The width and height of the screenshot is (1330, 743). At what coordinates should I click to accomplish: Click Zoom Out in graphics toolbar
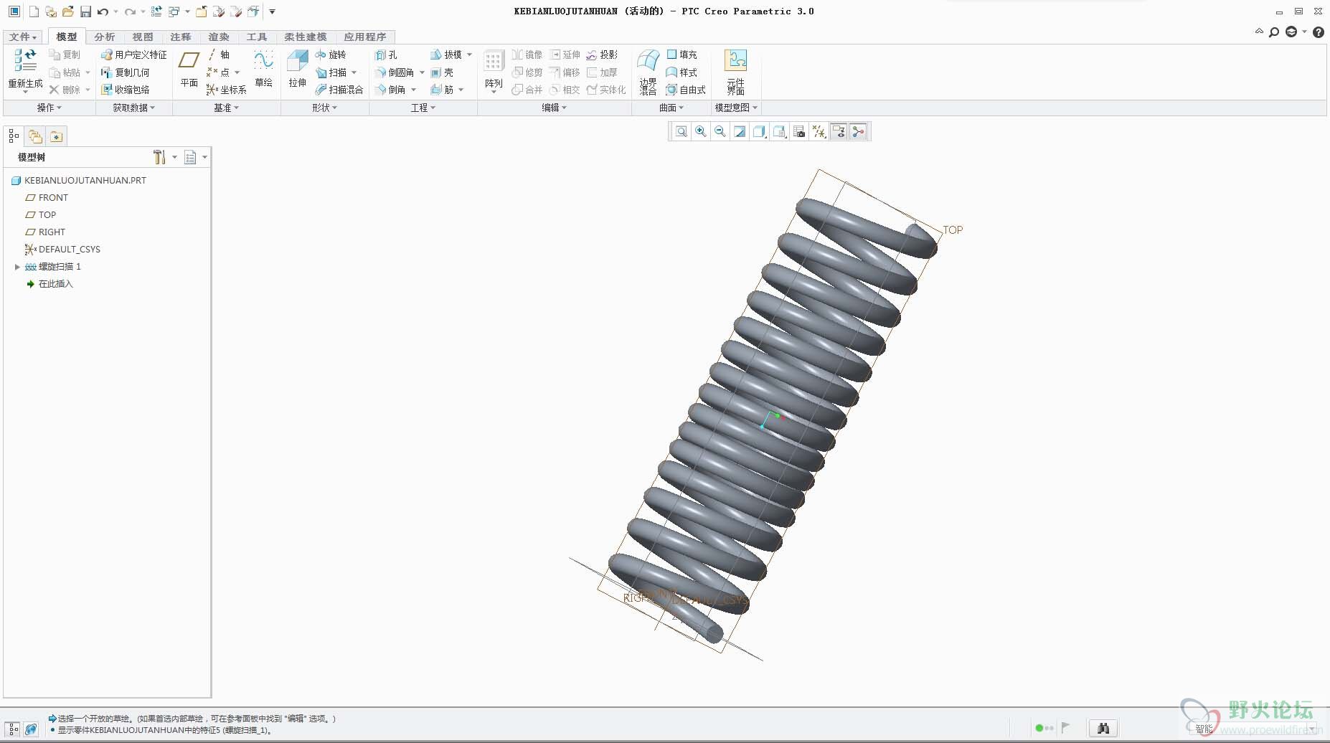[x=720, y=131]
